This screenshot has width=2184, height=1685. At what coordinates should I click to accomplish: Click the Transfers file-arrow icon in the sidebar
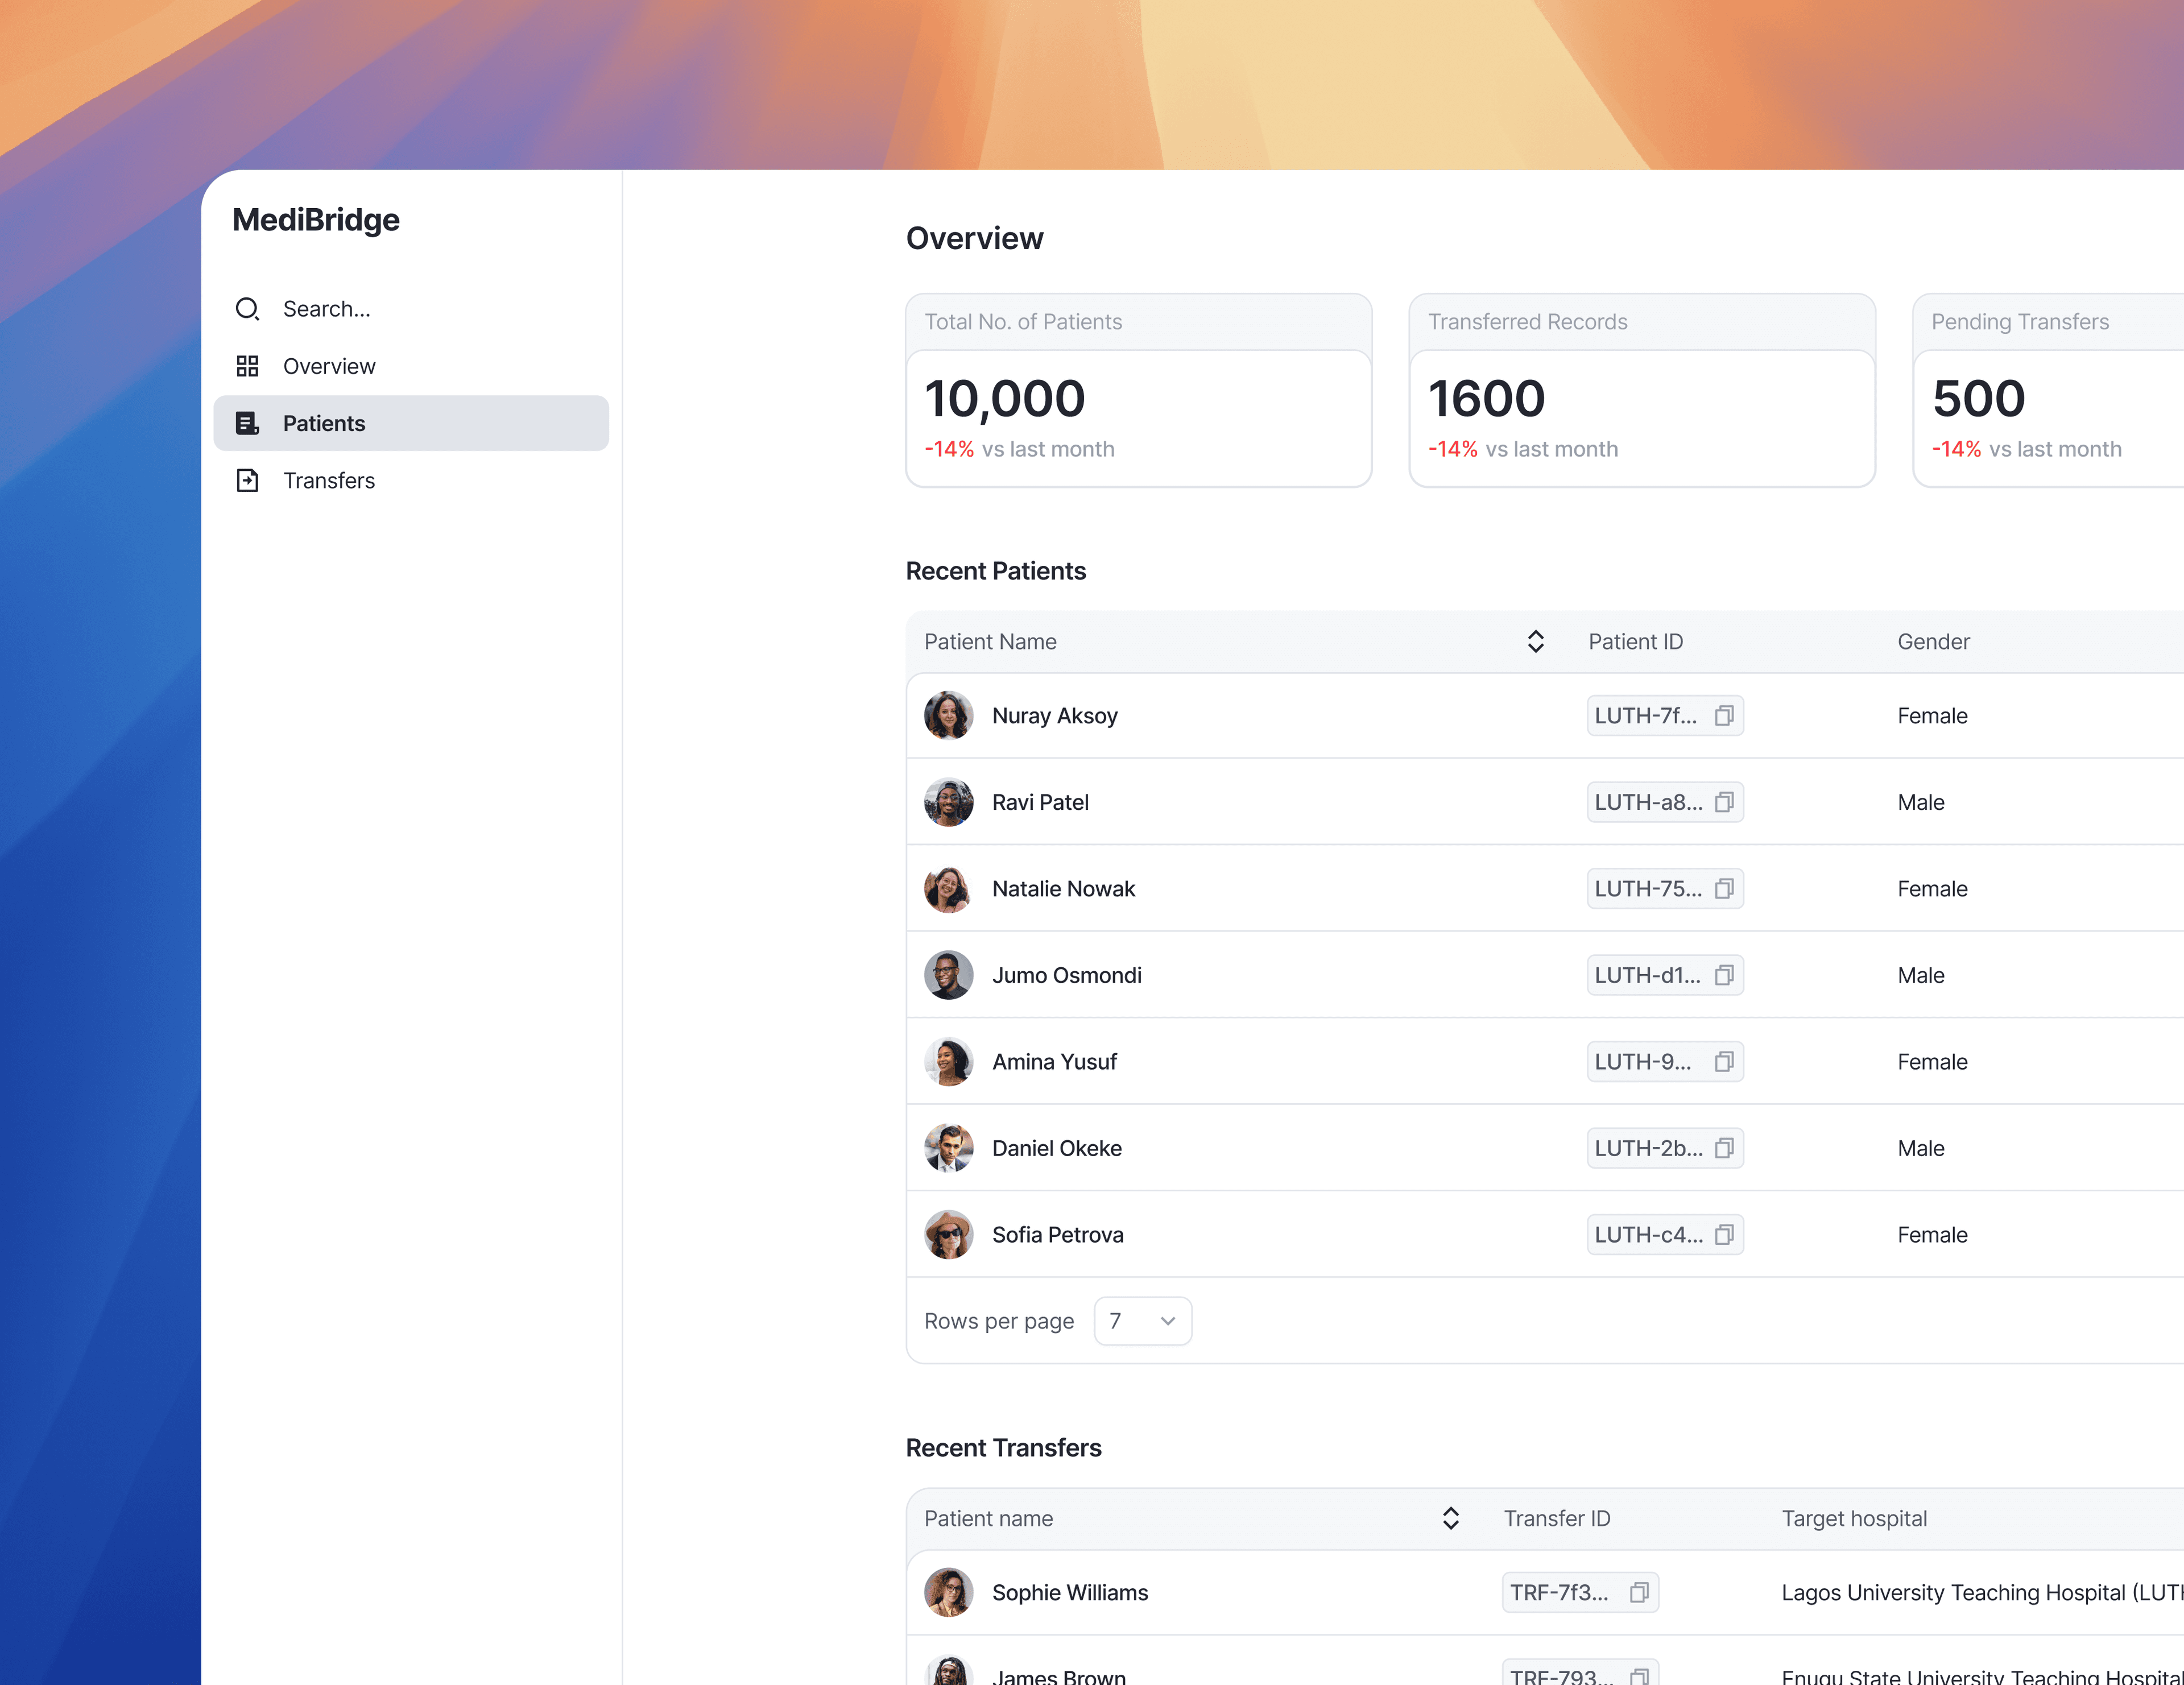pyautogui.click(x=247, y=480)
